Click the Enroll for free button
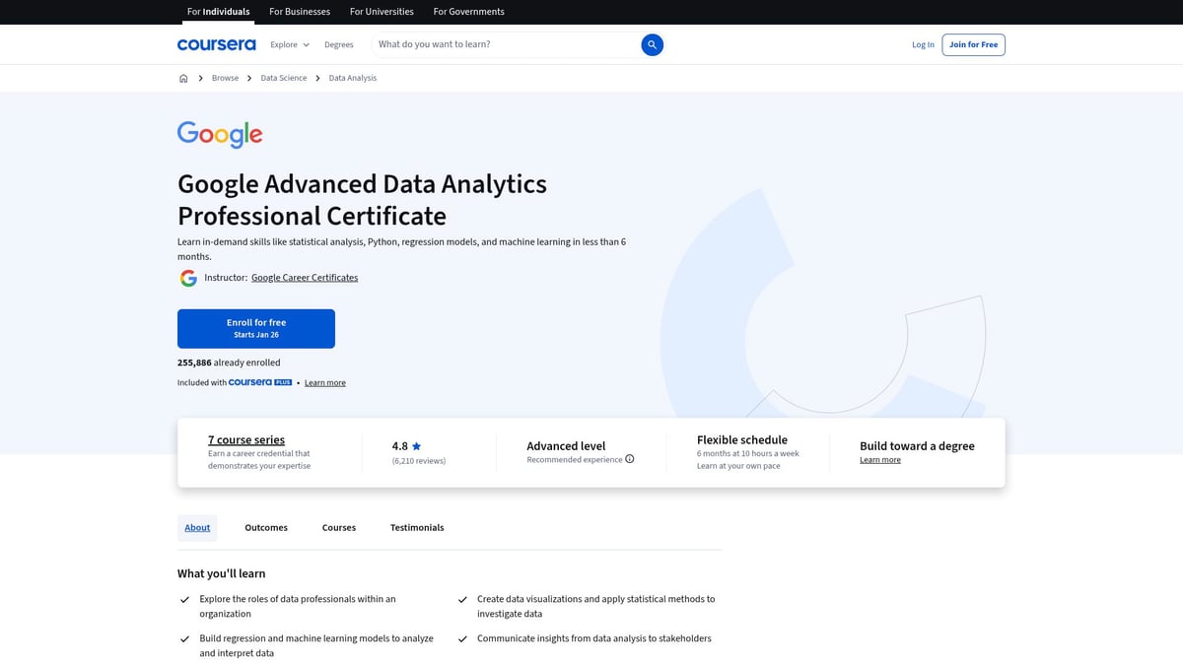Screen dimensions: 1183x665 [256, 328]
